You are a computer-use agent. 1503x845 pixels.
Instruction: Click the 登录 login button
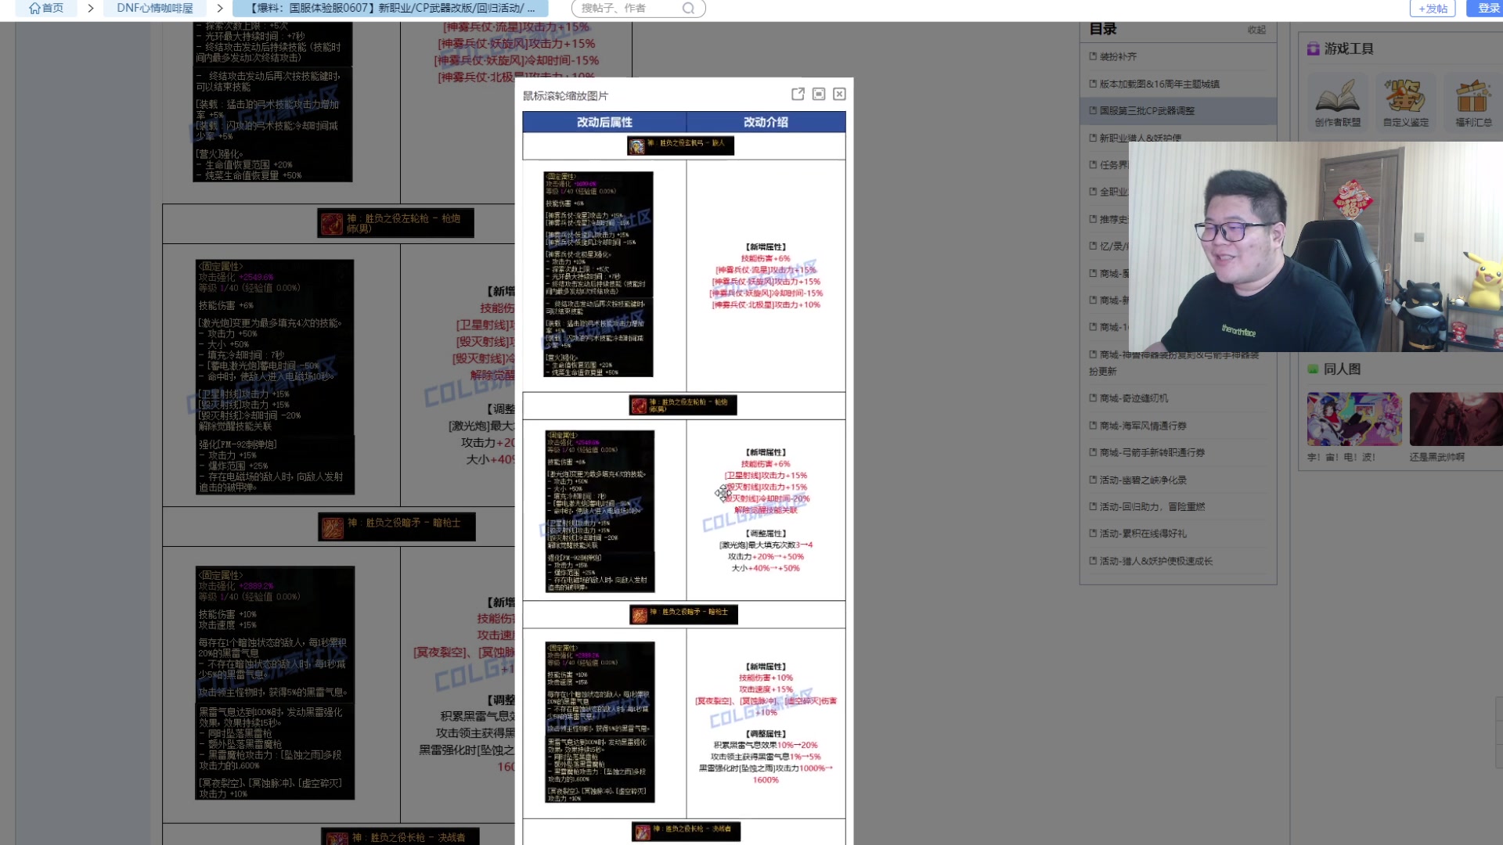point(1487,8)
